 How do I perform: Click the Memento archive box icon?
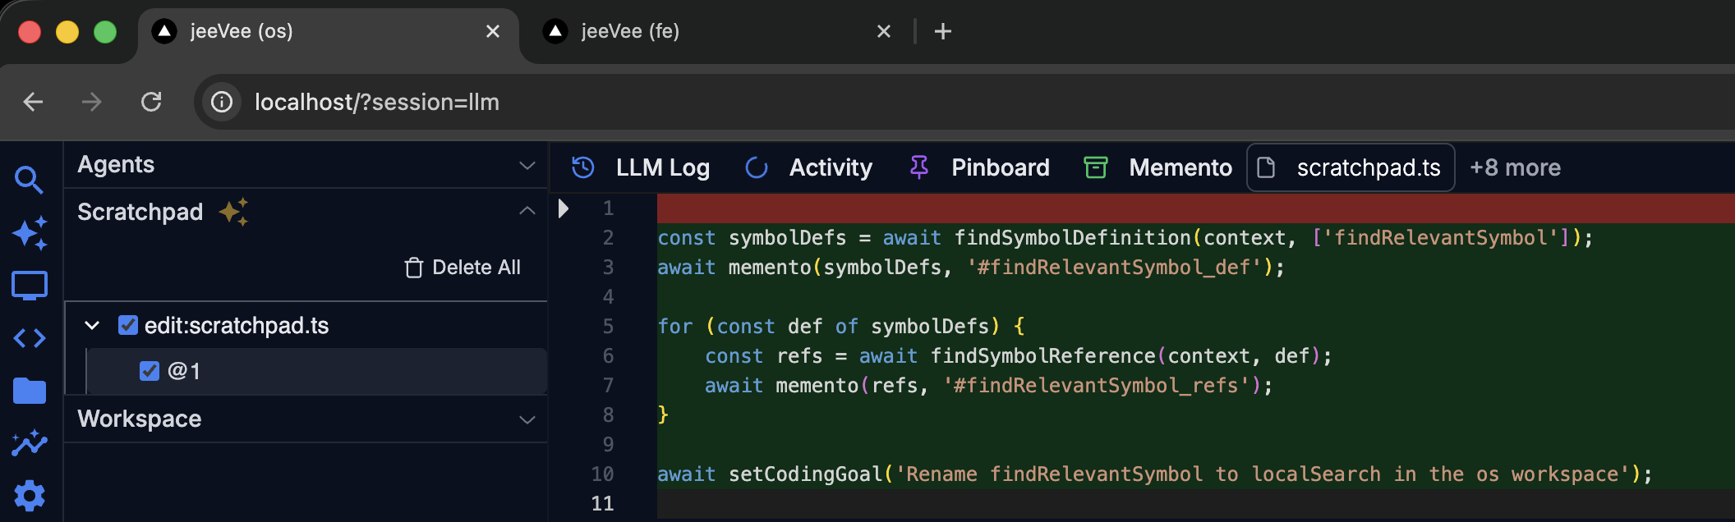[x=1095, y=167]
